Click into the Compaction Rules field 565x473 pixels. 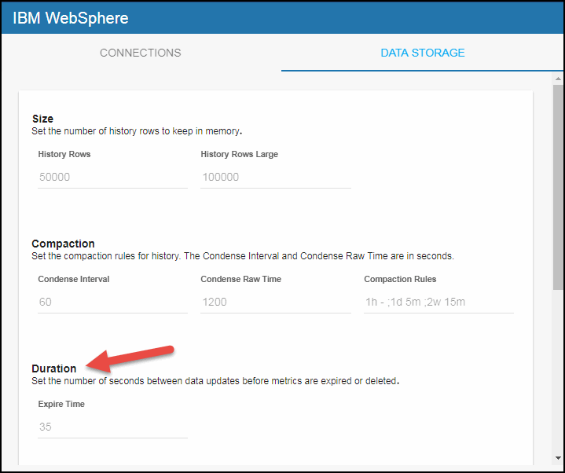[x=438, y=302]
